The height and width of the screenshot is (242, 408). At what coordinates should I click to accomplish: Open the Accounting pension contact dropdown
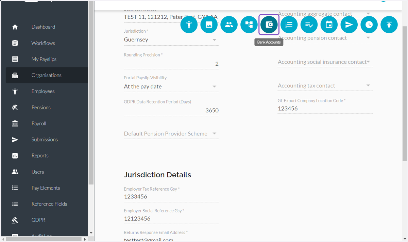(325, 38)
